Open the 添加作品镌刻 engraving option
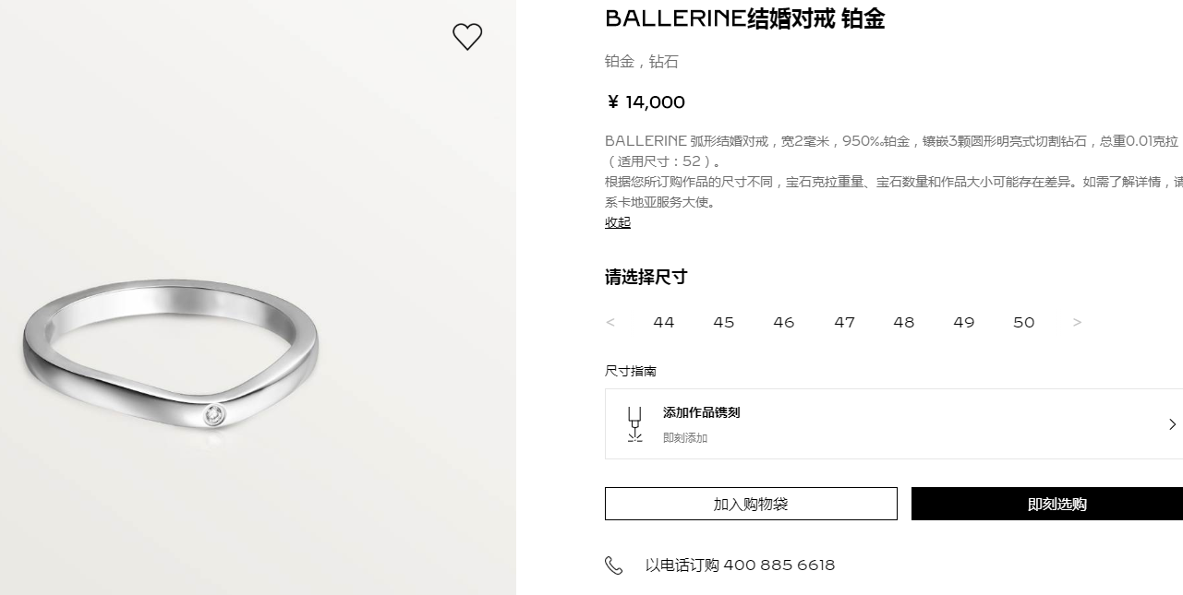This screenshot has width=1183, height=595. (894, 424)
